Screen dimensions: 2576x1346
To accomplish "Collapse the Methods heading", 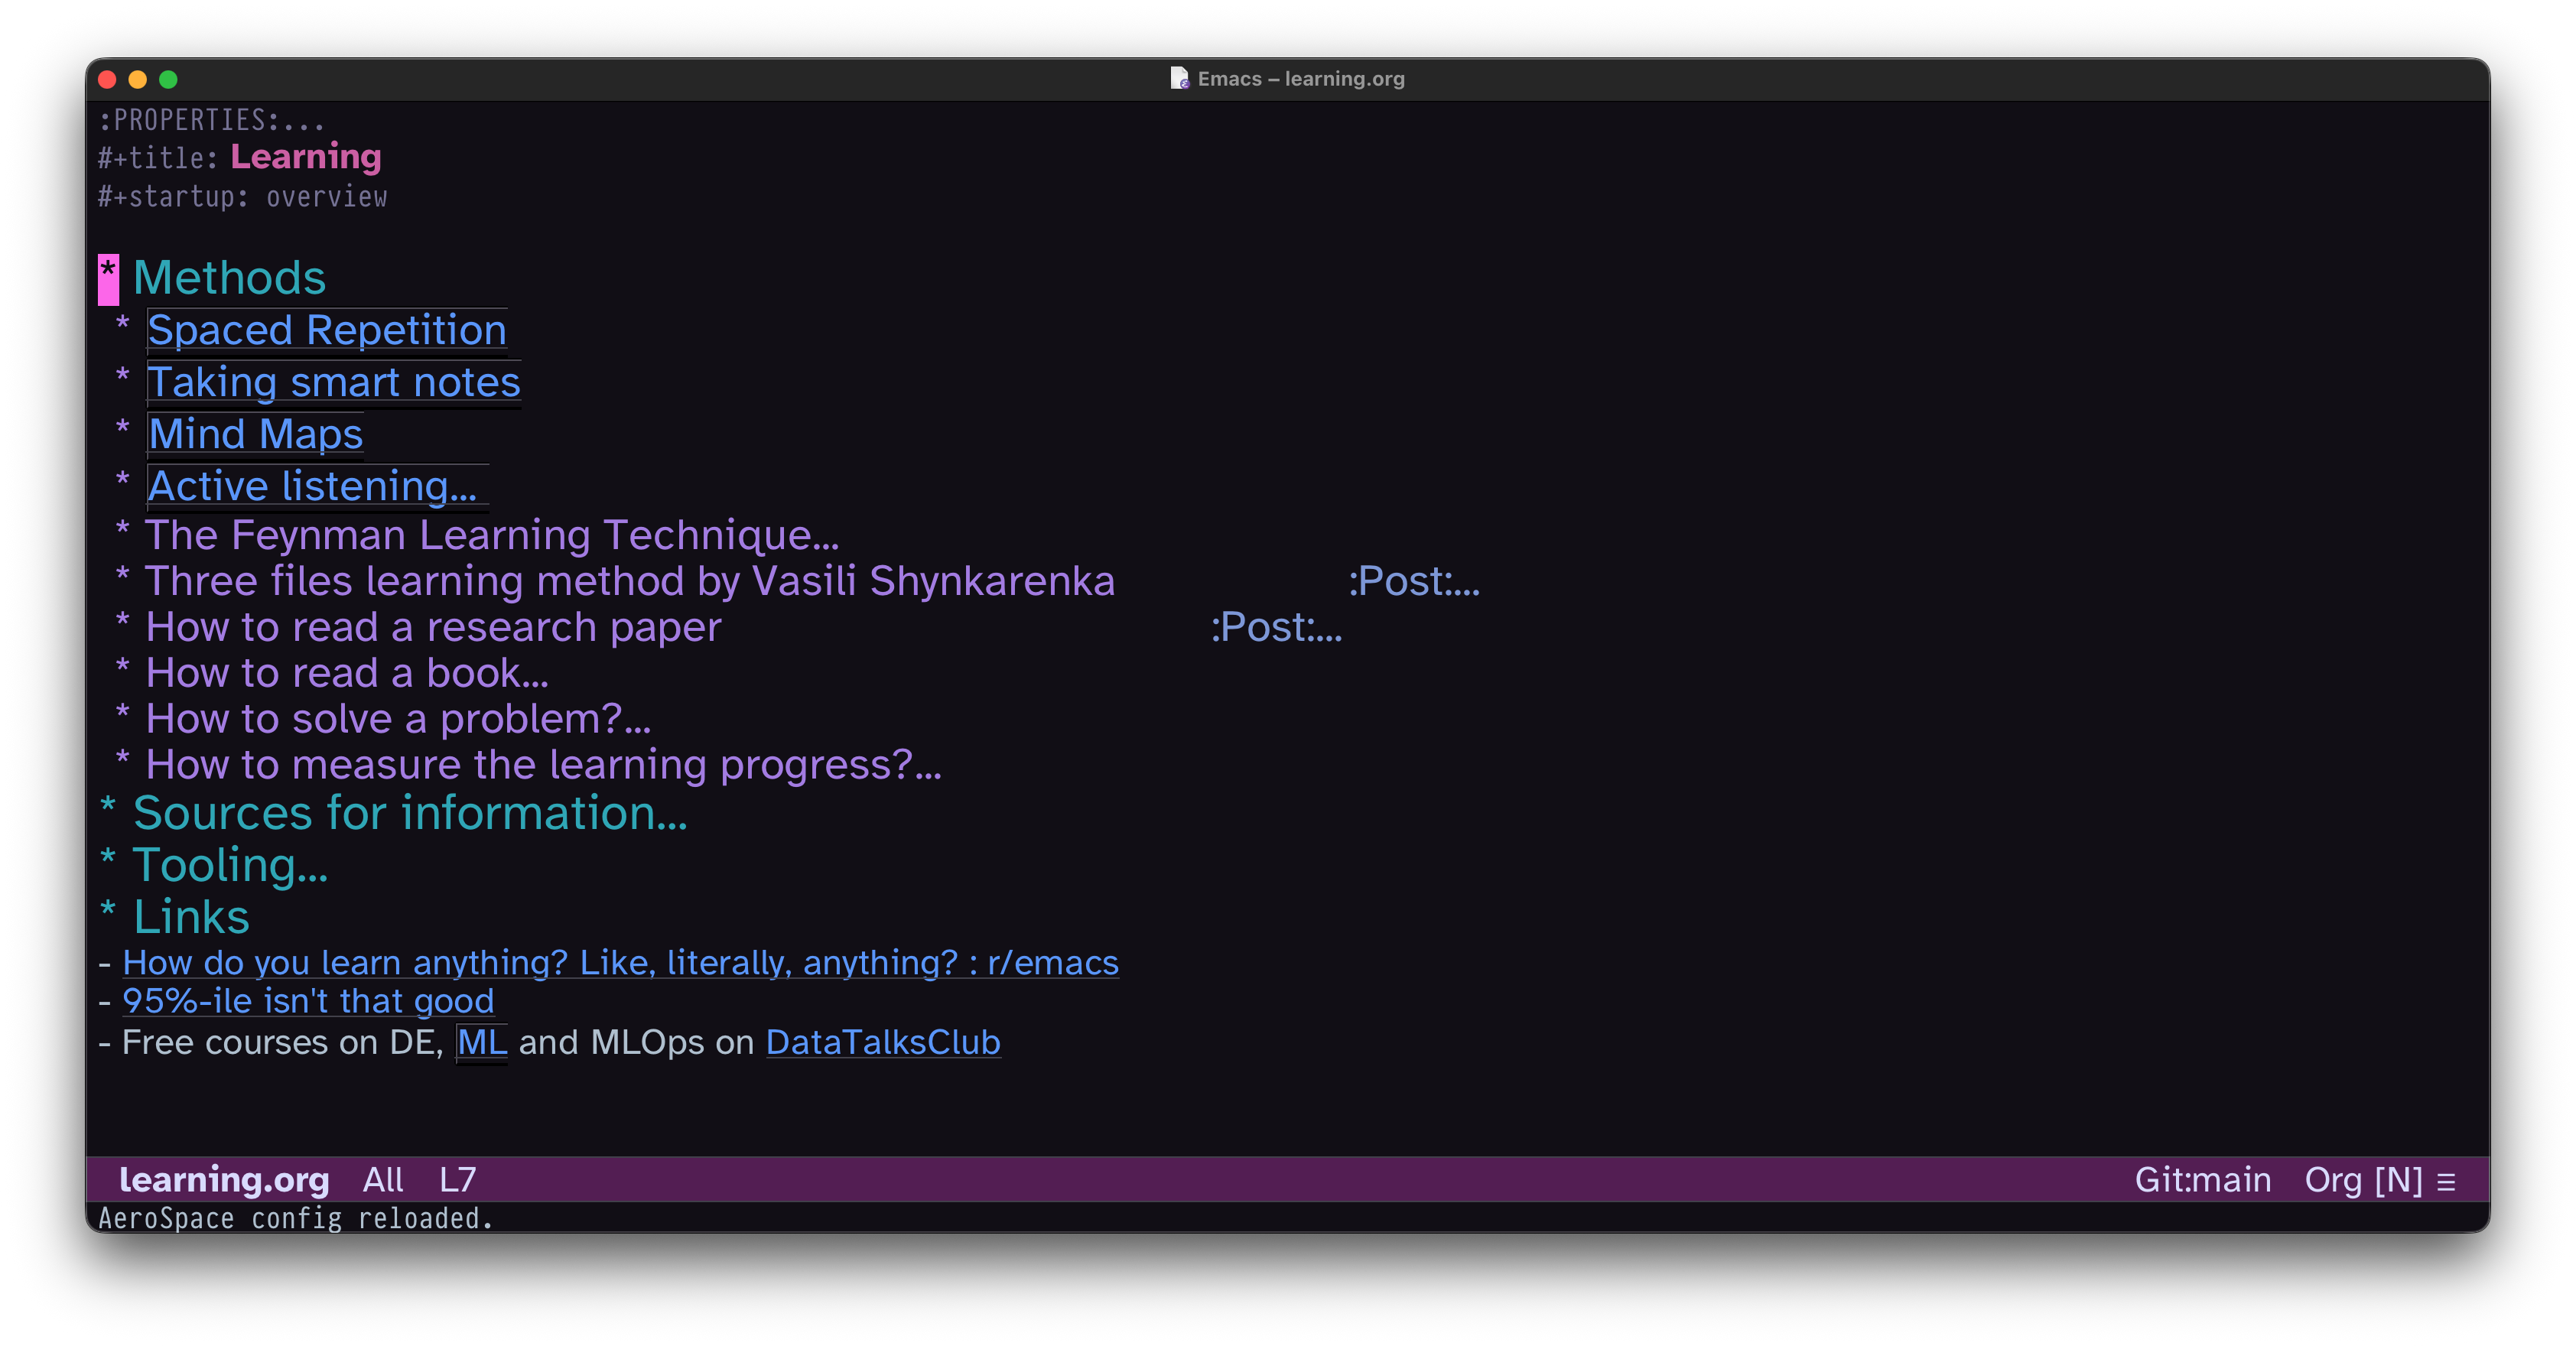I will click(x=229, y=278).
